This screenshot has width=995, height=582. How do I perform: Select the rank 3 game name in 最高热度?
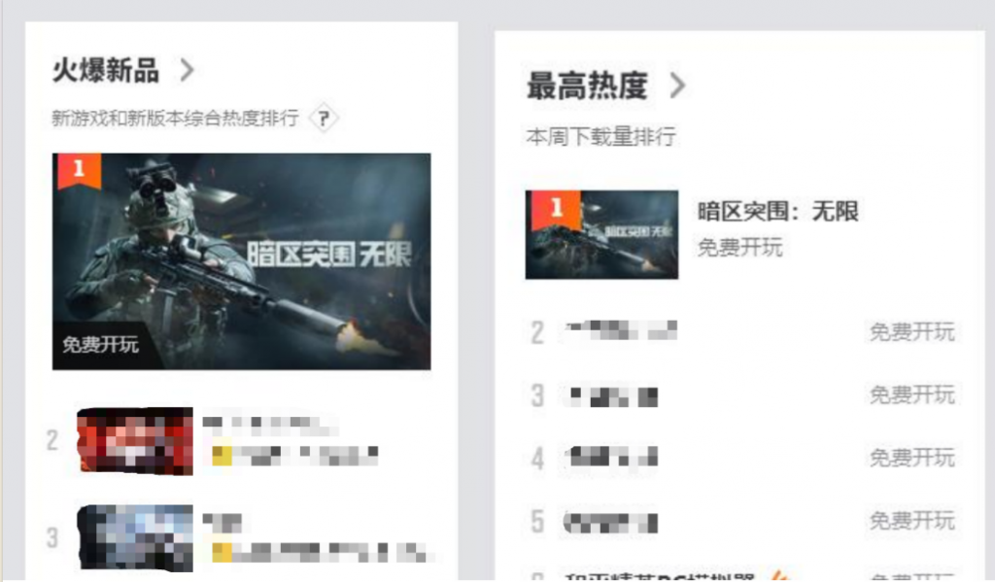(x=613, y=396)
